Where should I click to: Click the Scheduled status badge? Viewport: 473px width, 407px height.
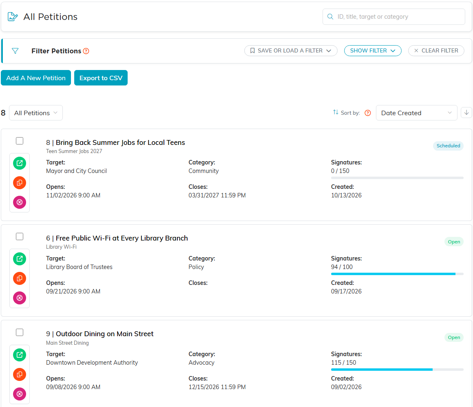[x=448, y=146]
